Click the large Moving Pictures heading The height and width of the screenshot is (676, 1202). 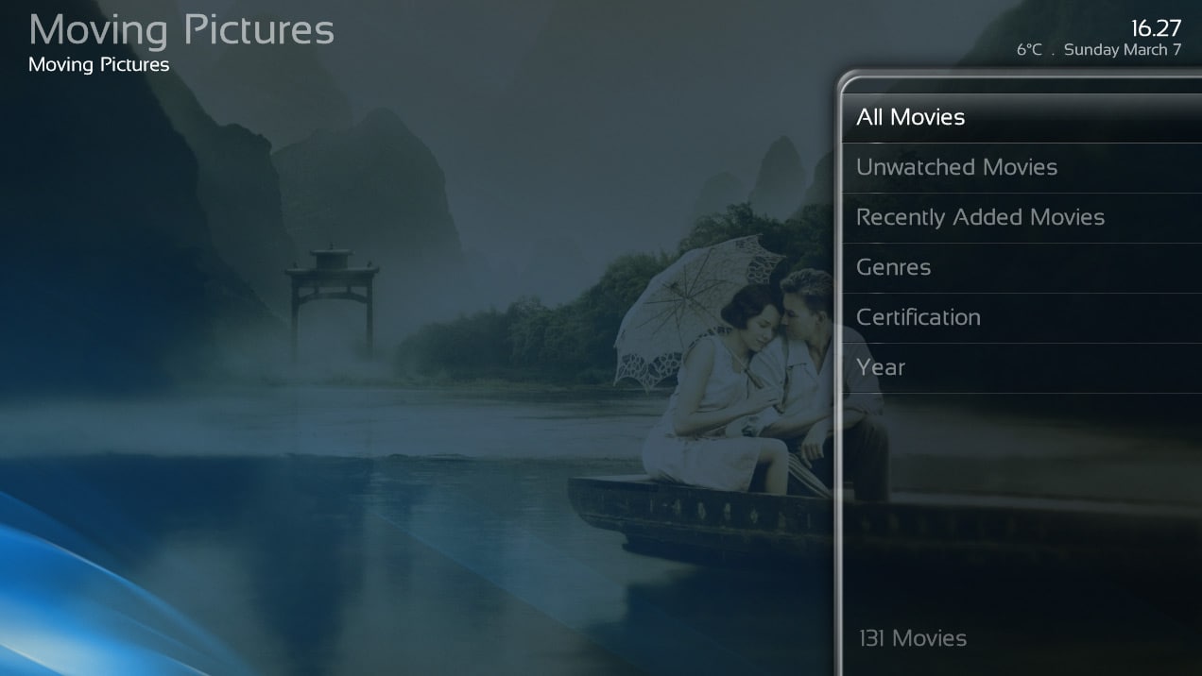181,30
